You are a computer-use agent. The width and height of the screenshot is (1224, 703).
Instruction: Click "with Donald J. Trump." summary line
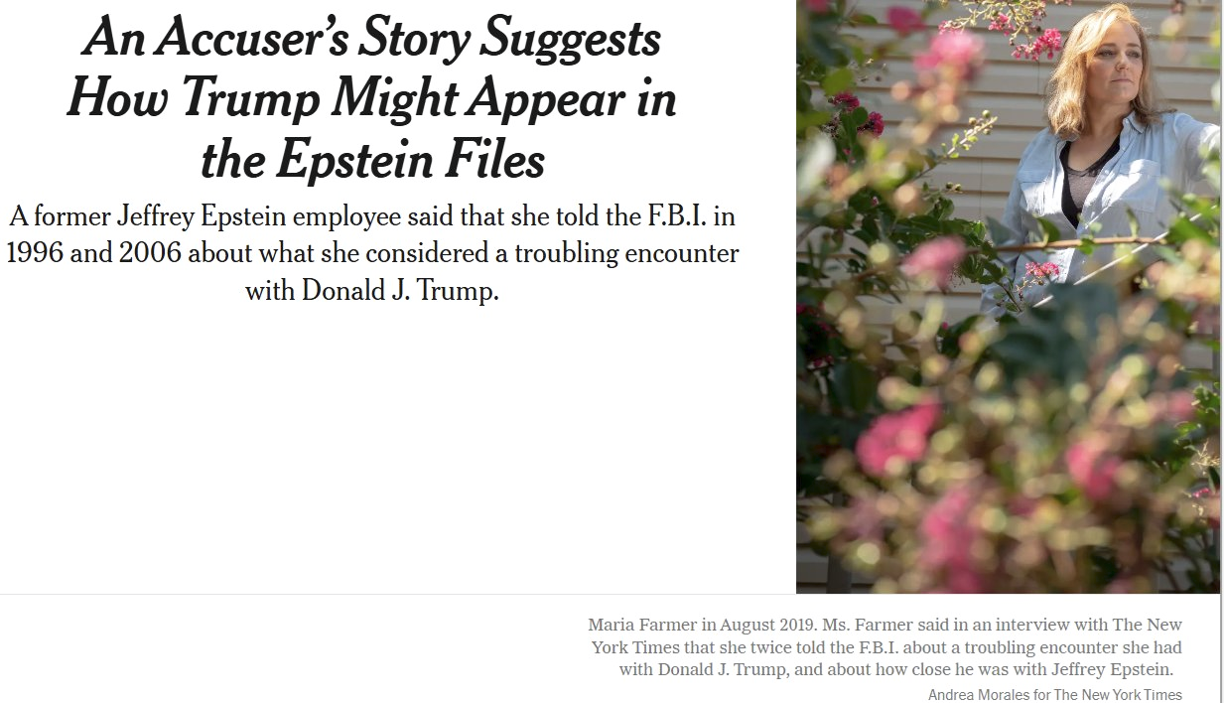(371, 291)
